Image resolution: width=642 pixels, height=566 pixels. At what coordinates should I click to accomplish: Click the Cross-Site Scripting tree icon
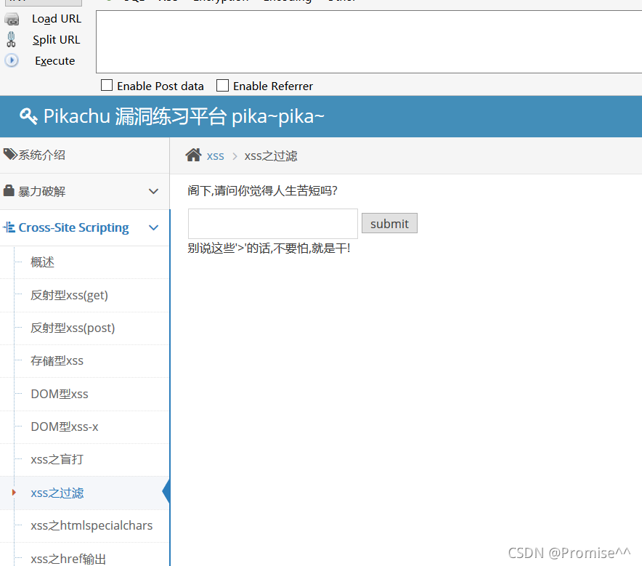(9, 227)
